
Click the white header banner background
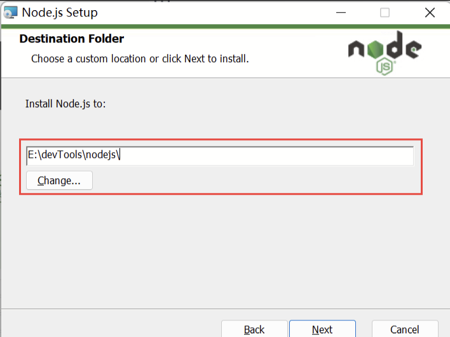292,48
